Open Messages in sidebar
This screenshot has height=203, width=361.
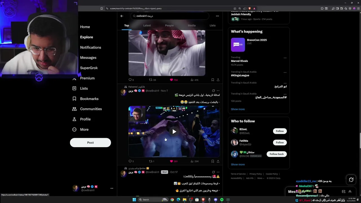(88, 58)
